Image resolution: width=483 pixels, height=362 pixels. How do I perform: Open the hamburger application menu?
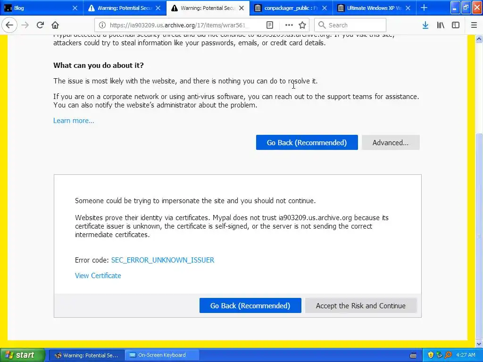tap(474, 25)
